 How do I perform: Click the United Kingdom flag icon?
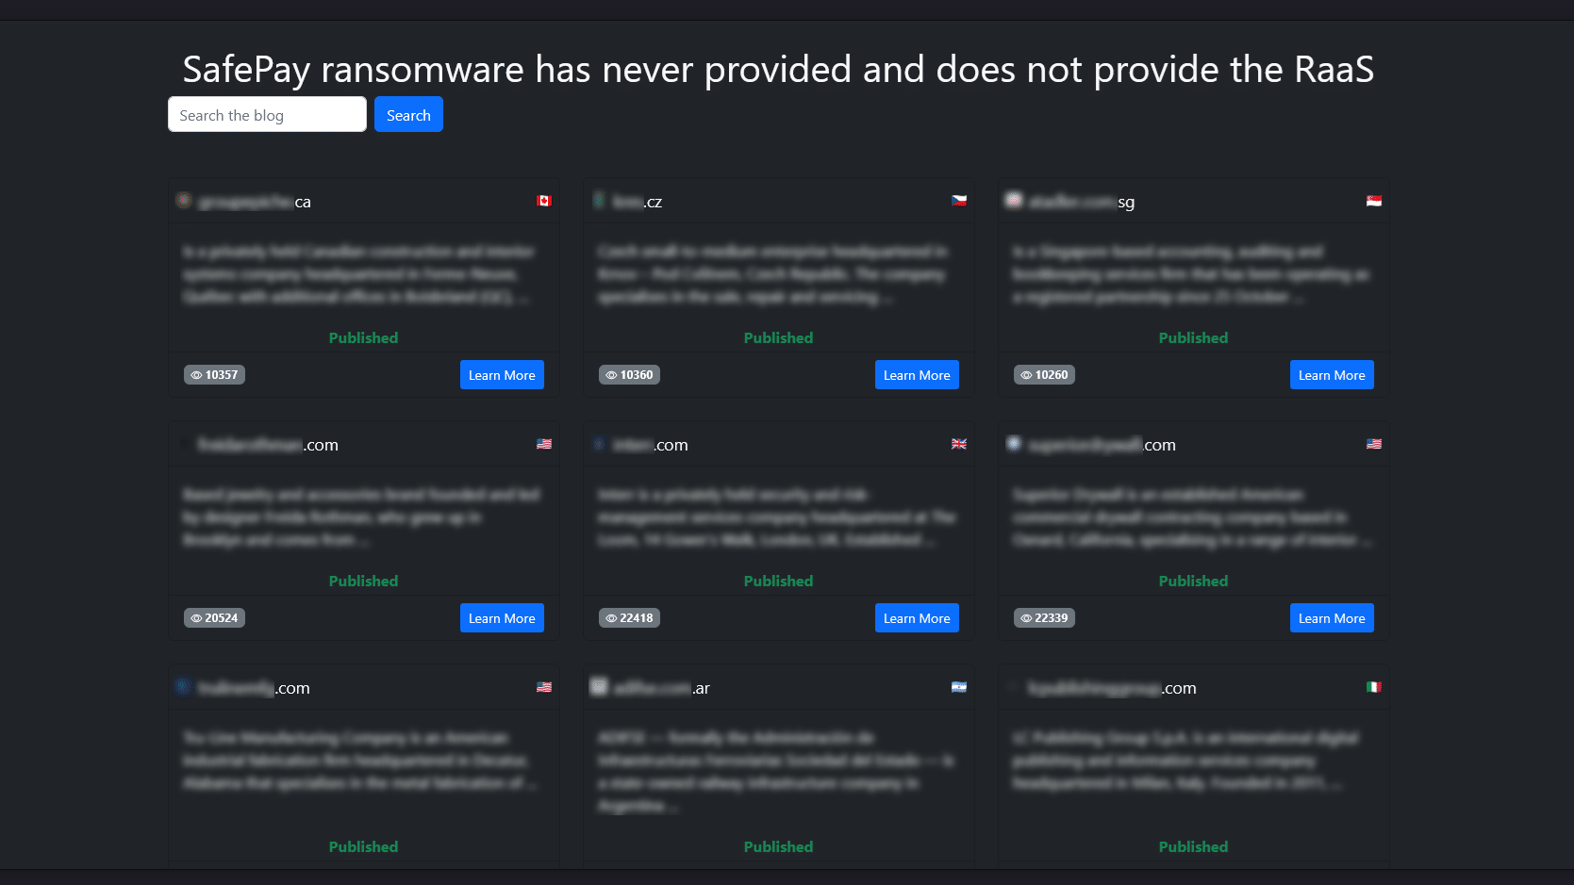(x=959, y=444)
